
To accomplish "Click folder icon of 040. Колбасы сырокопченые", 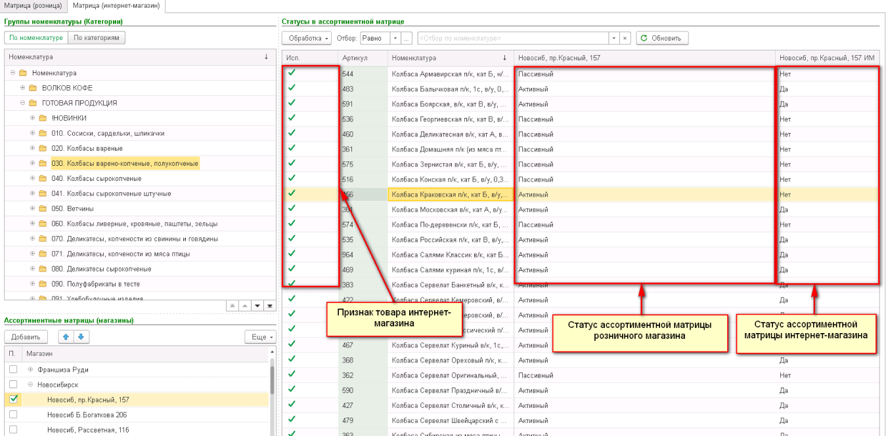I will click(43, 178).
